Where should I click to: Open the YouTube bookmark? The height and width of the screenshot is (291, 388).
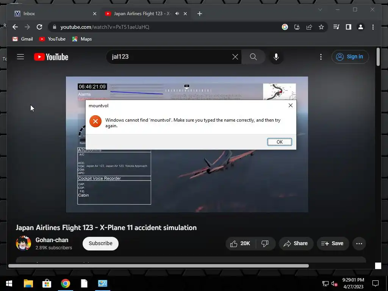click(x=52, y=39)
